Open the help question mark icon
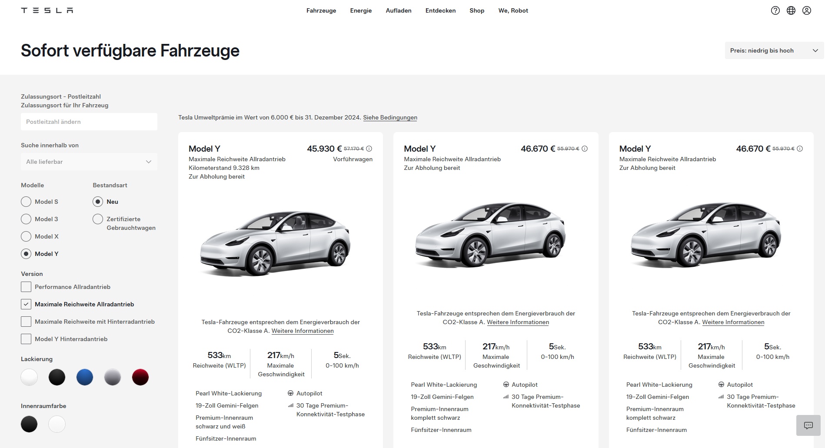 click(775, 10)
